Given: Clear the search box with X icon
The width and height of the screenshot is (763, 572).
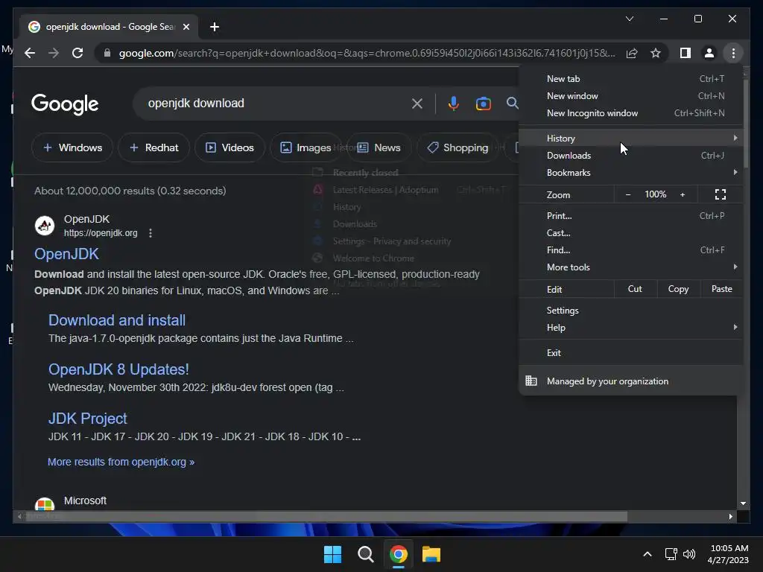Looking at the screenshot, I should (417, 103).
